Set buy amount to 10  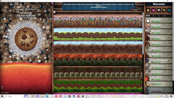pos(159,16)
